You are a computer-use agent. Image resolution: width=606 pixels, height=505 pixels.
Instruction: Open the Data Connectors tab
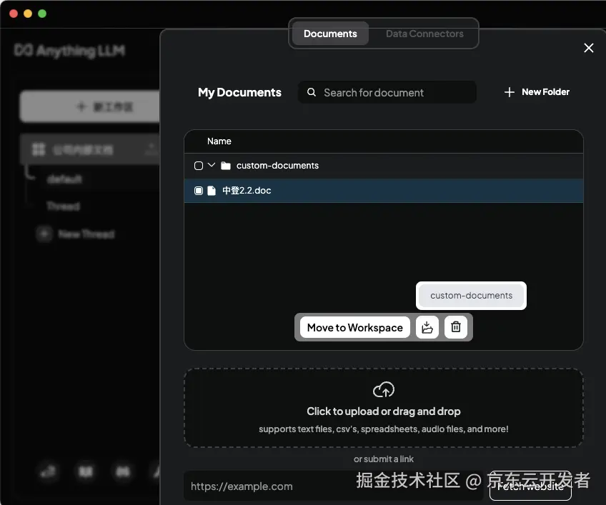tap(424, 34)
